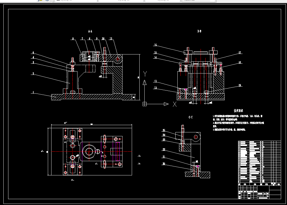Click the B-B section view label
The width and height of the screenshot is (287, 205).
tap(199, 31)
